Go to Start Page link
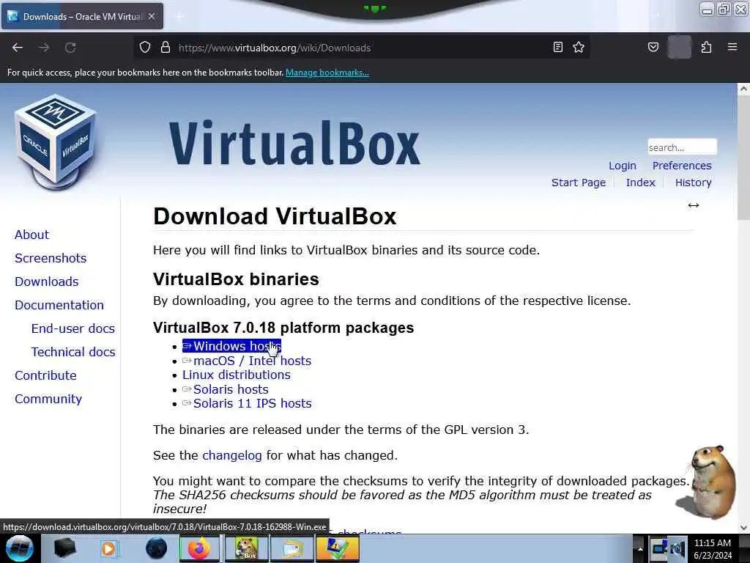The width and height of the screenshot is (750, 563). (x=579, y=183)
